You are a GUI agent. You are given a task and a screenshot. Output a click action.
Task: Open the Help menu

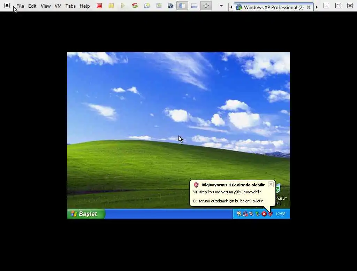85,6
